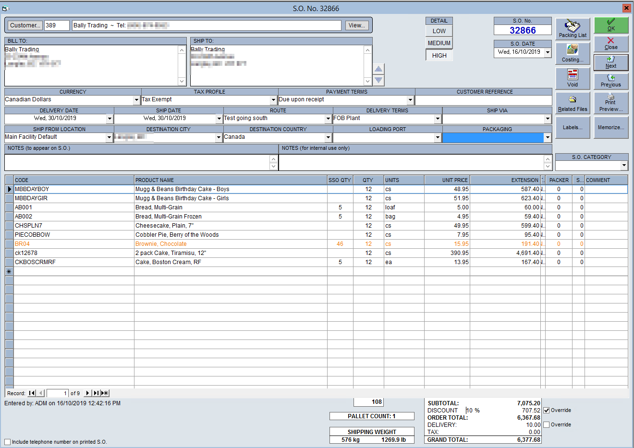Expand the Currency dropdown
634x448 pixels.
137,100
